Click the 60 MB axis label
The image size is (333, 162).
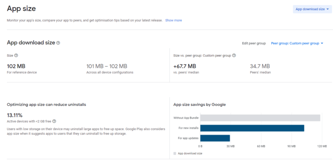261,147
